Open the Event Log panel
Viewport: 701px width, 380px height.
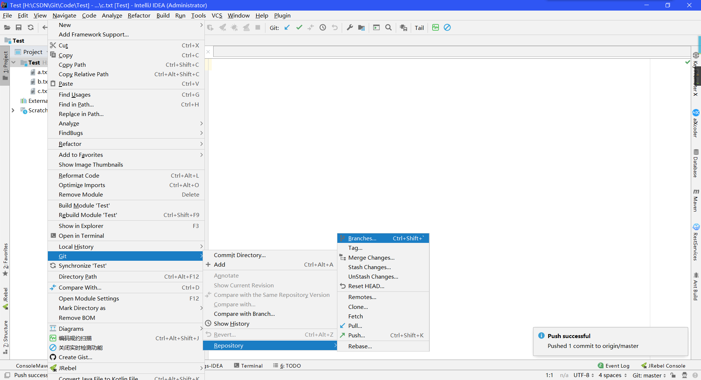pos(613,366)
